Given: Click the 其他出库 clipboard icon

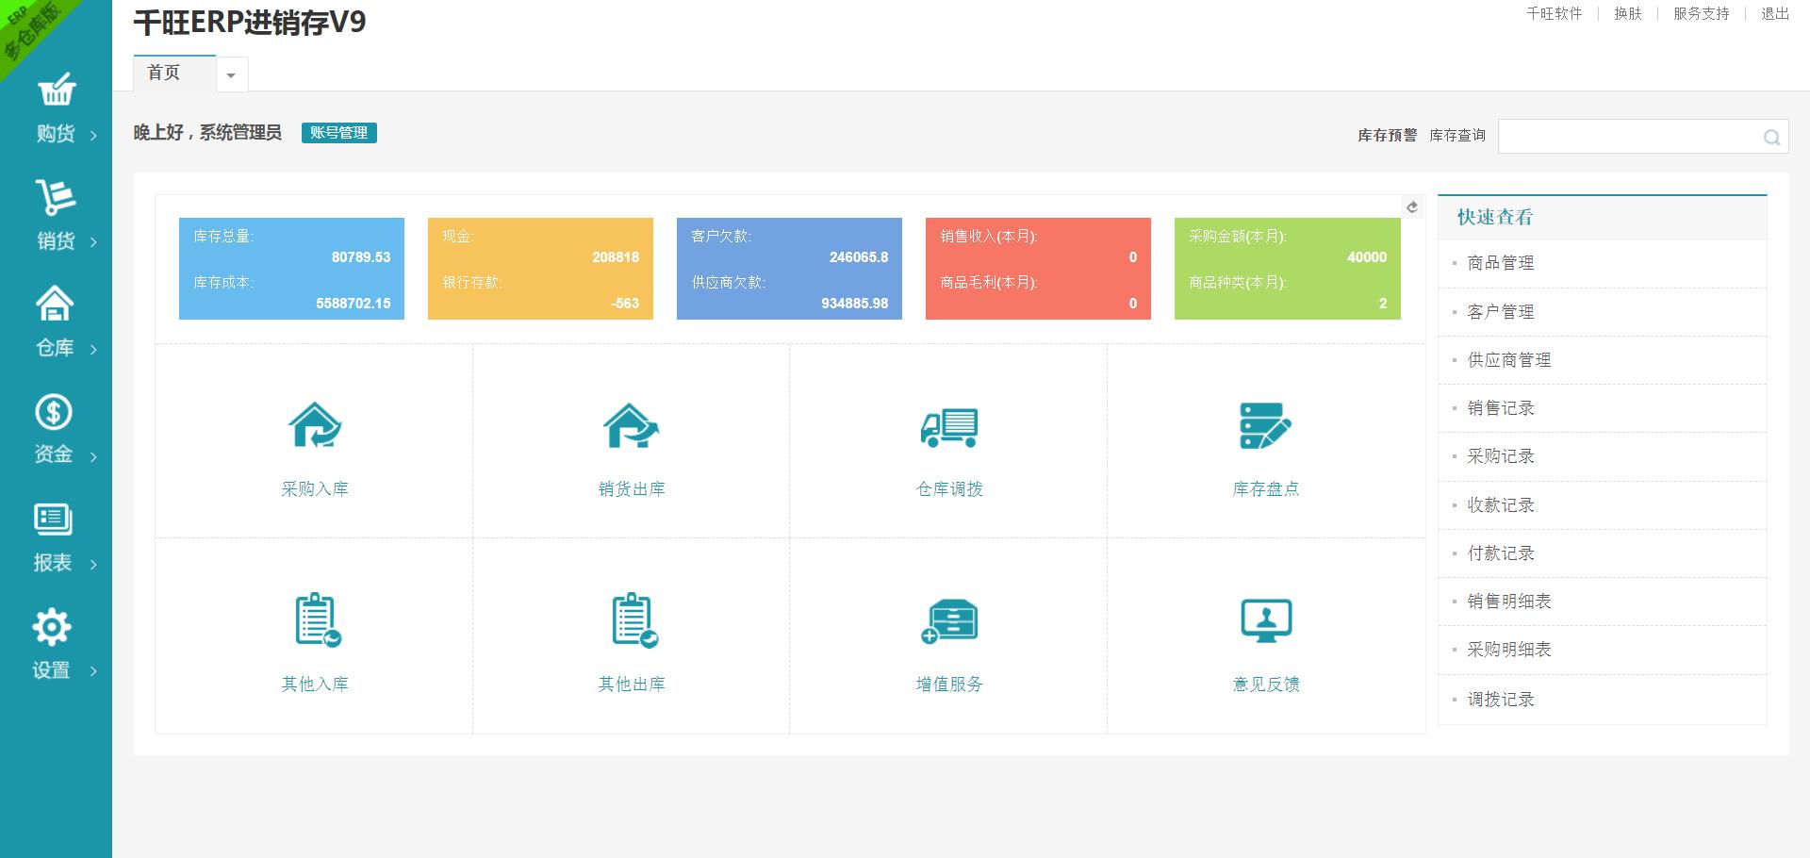Looking at the screenshot, I should [x=634, y=620].
